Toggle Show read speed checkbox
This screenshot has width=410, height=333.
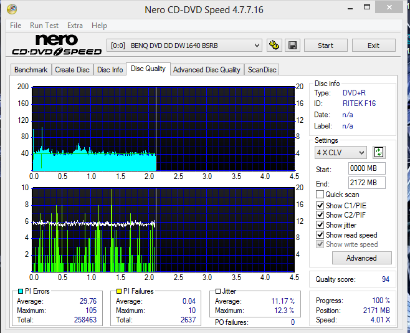[320, 235]
